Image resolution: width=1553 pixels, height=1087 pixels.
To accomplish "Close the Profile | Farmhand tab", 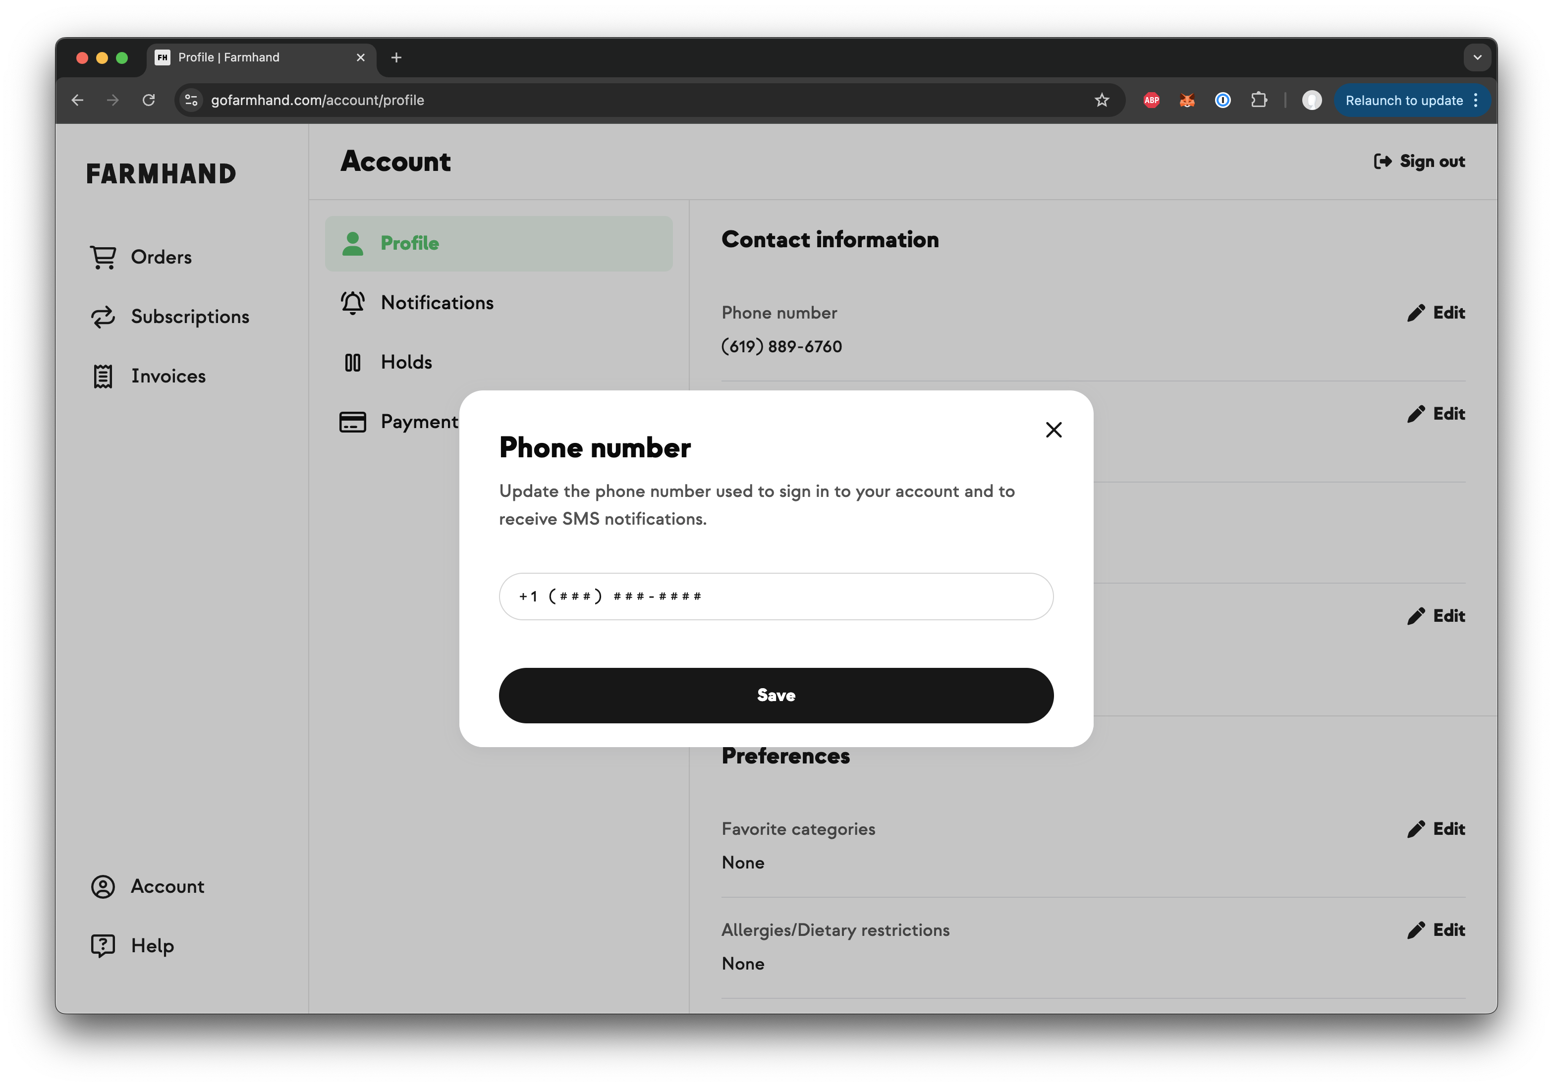I will [x=361, y=57].
